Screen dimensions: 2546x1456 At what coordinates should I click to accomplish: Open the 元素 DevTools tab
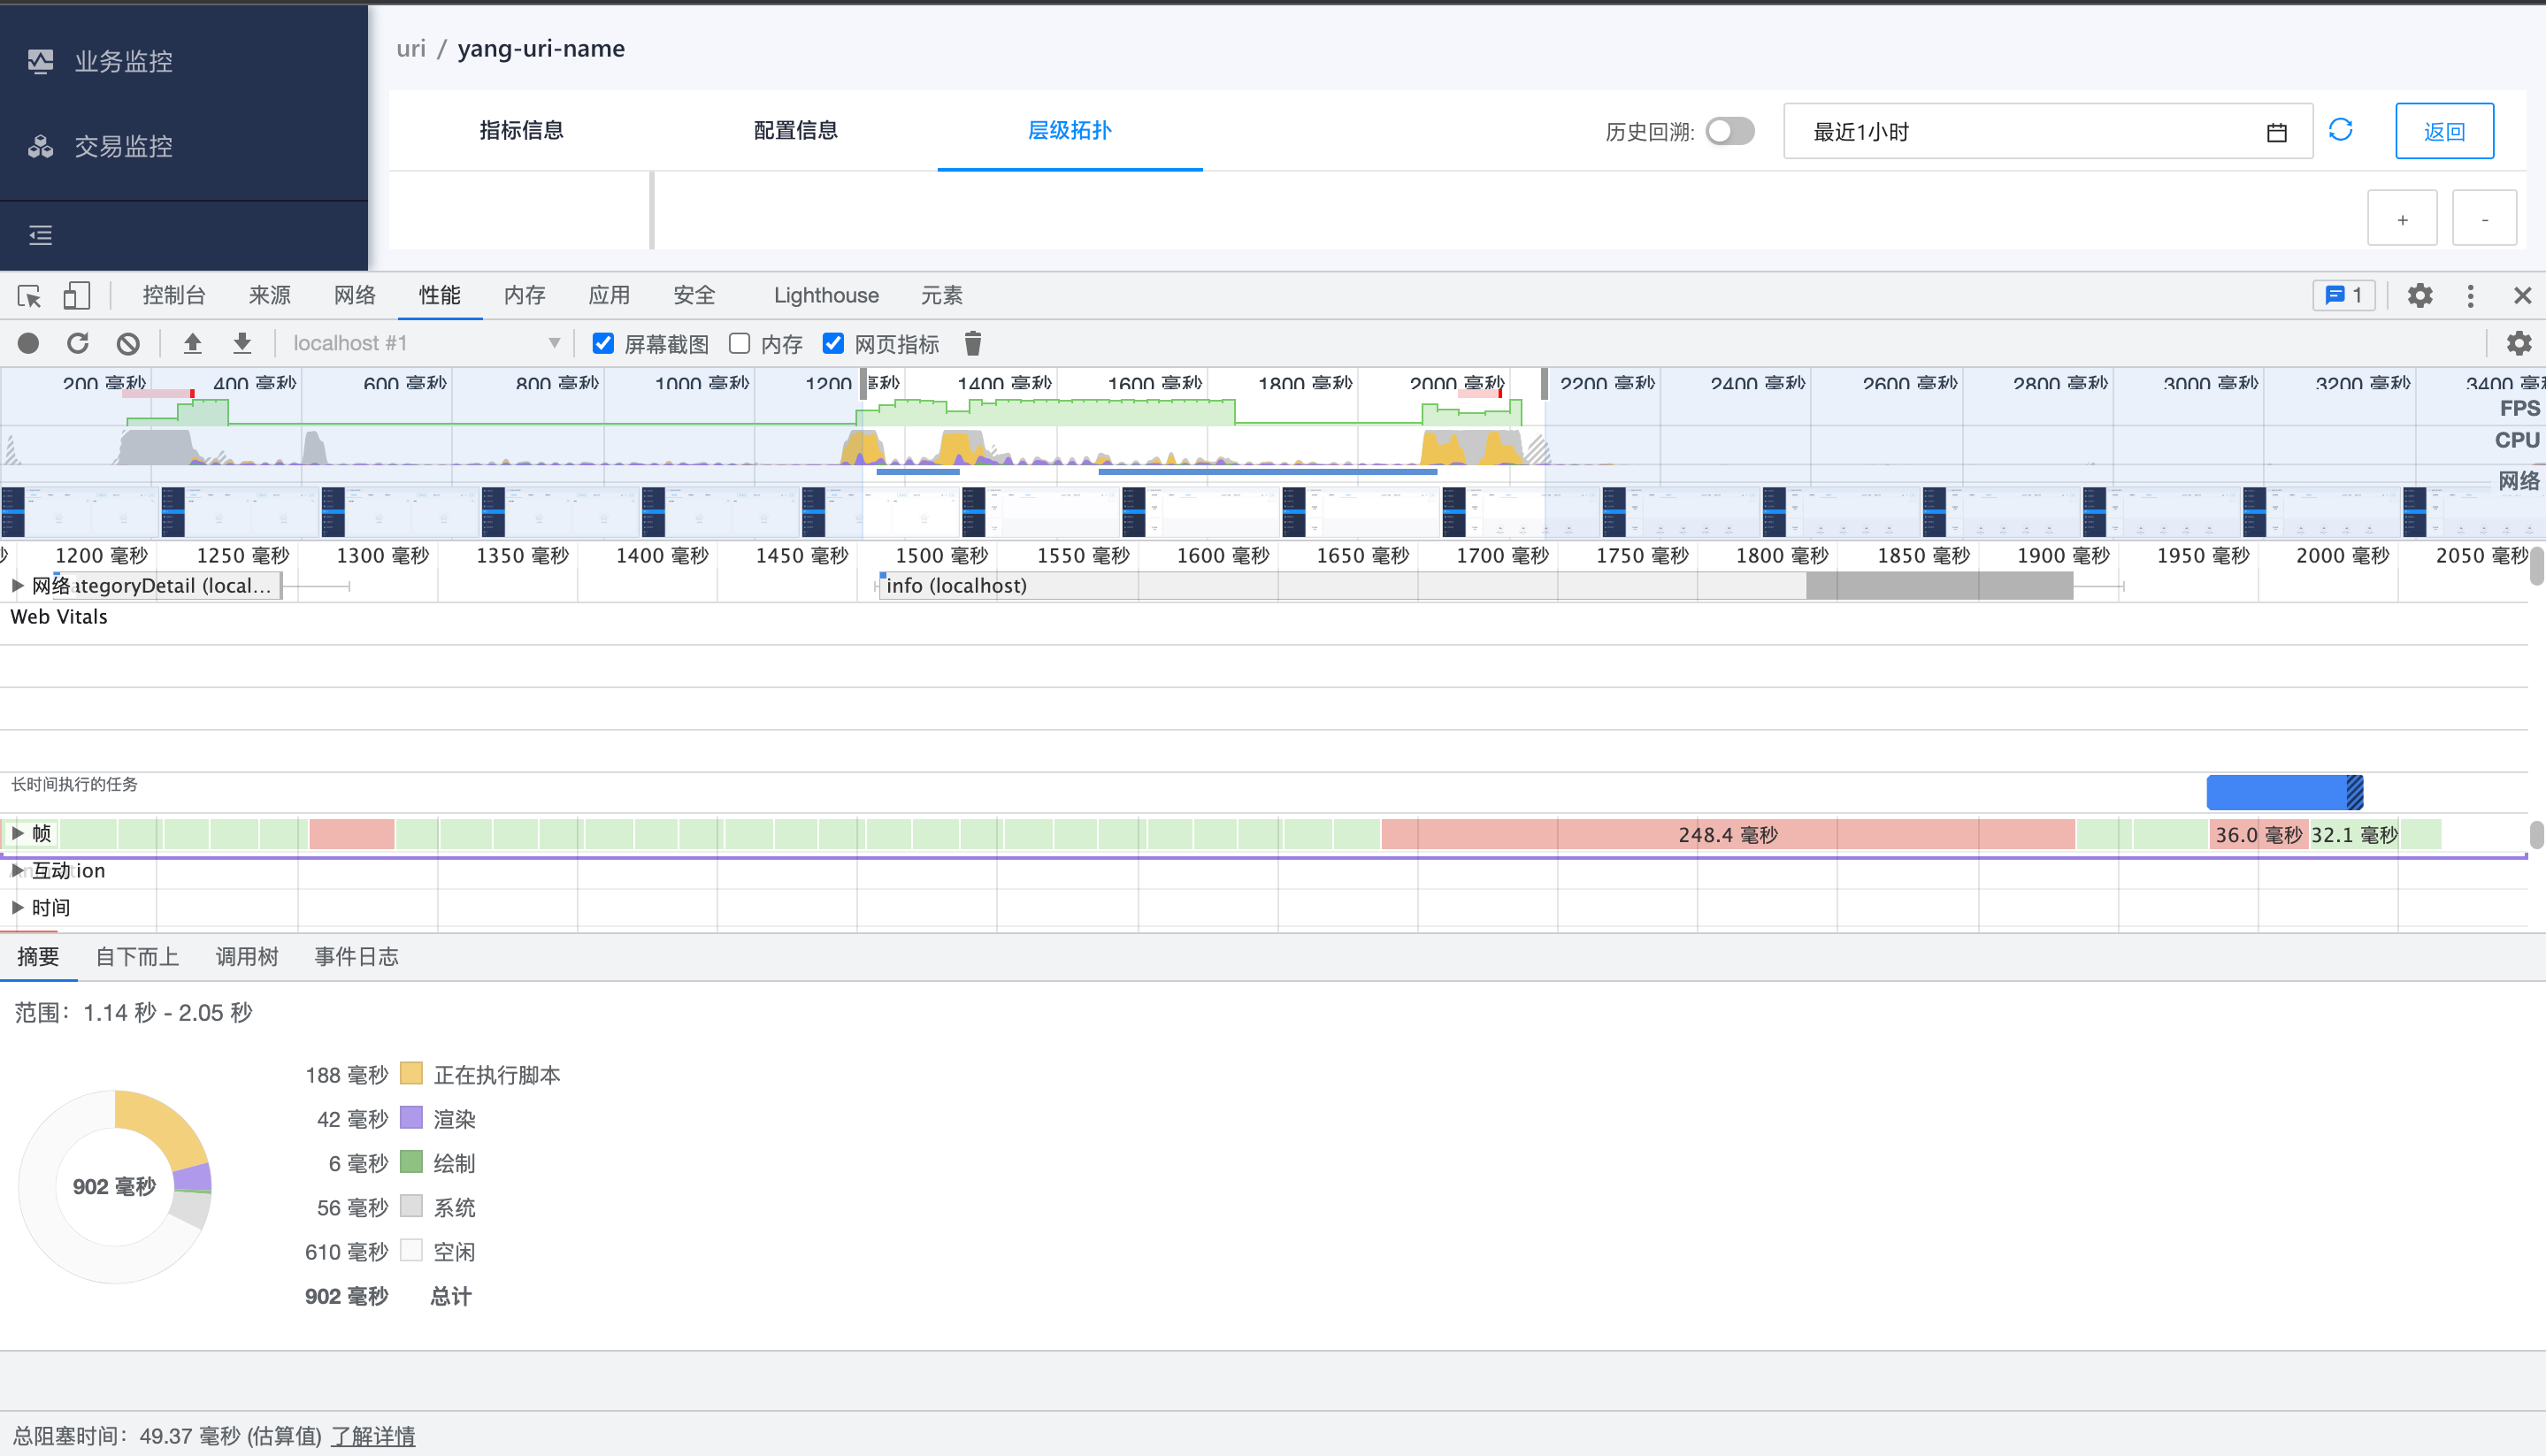coord(942,296)
